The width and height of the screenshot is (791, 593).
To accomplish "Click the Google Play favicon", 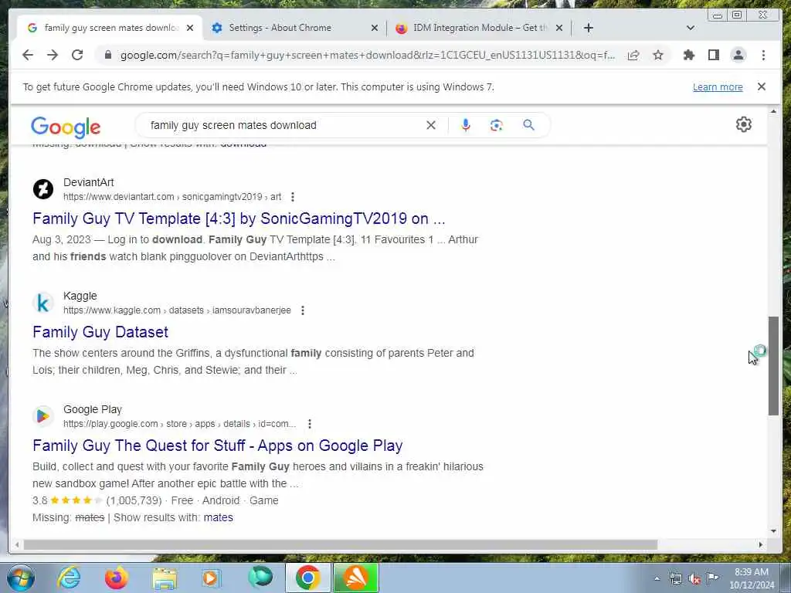I will [43, 416].
